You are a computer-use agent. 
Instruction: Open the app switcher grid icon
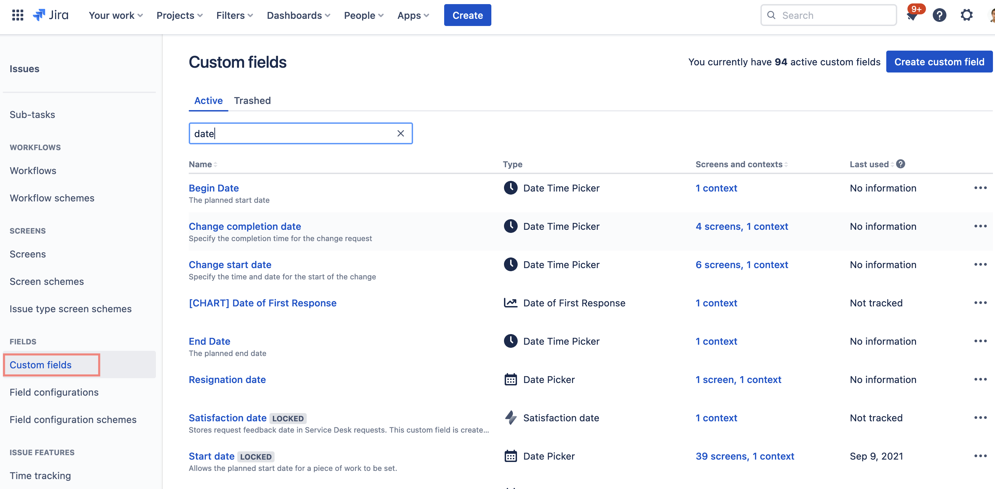point(18,15)
